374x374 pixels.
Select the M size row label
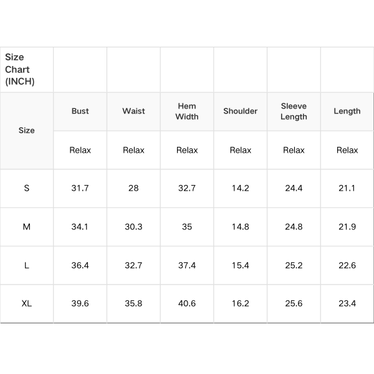(x=26, y=227)
